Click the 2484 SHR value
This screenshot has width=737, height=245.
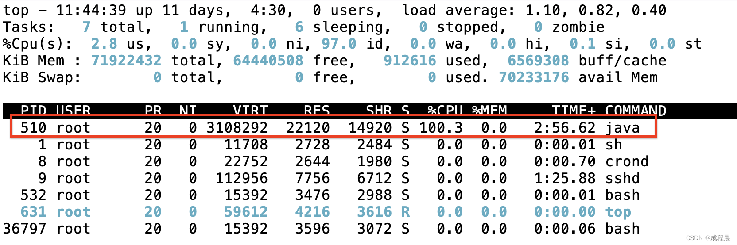pos(374,145)
